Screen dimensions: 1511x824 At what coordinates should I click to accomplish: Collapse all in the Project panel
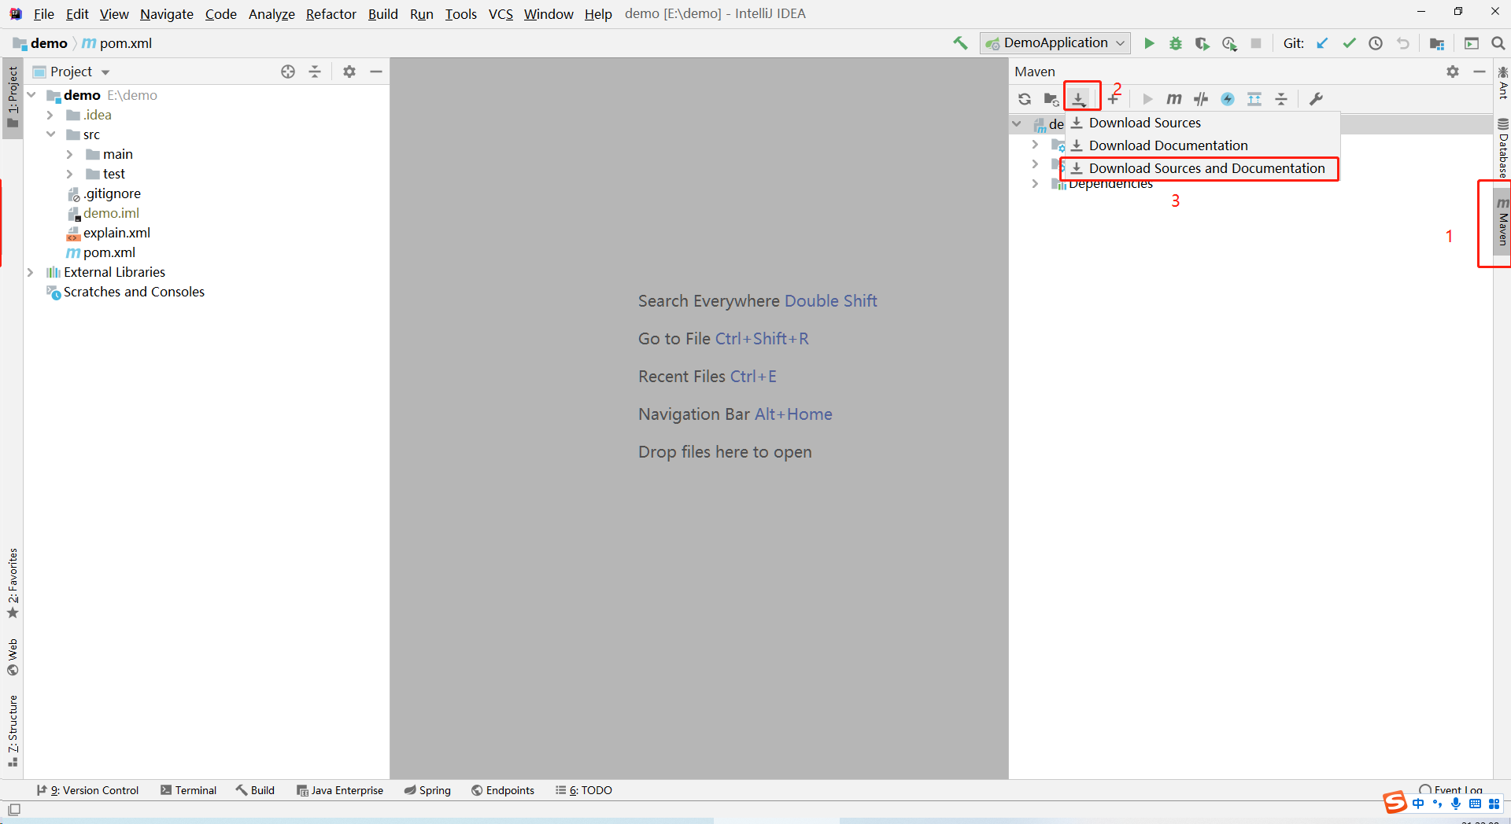click(315, 72)
